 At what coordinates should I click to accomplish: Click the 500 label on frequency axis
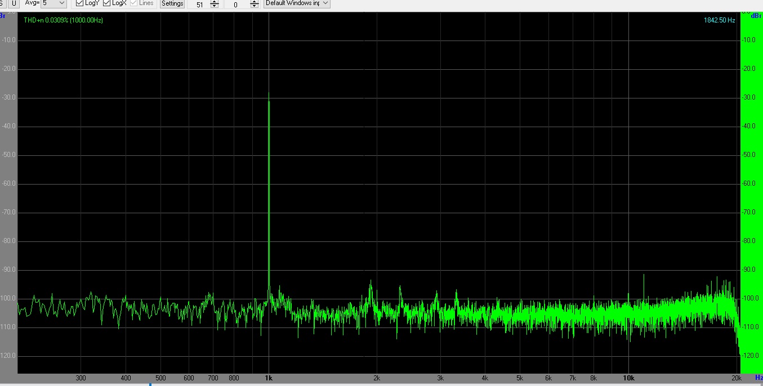160,379
